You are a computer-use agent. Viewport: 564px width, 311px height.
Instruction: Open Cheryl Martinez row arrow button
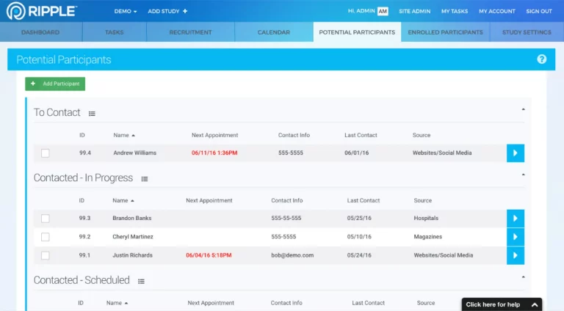515,237
